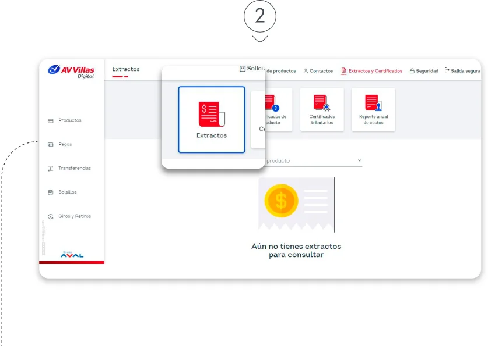The height and width of the screenshot is (346, 488).
Task: Open the Certificados de producto card
Action: (x=271, y=109)
